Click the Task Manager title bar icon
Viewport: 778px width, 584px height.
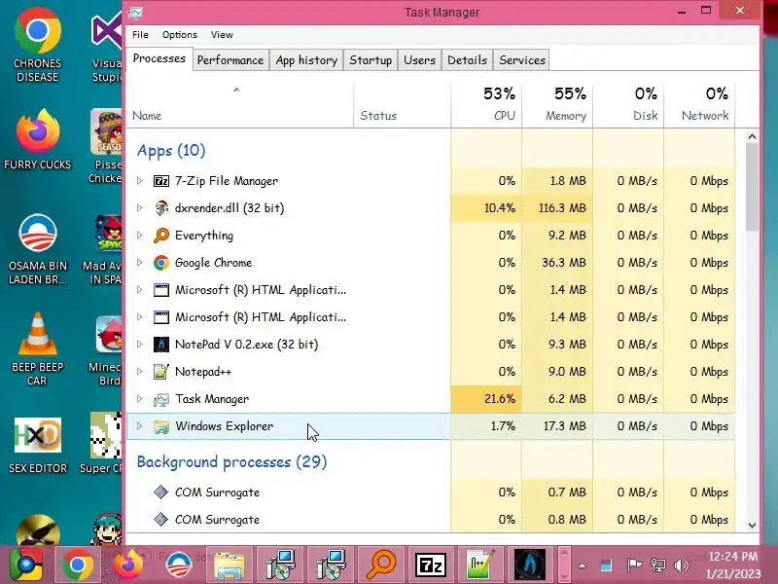[x=135, y=12]
